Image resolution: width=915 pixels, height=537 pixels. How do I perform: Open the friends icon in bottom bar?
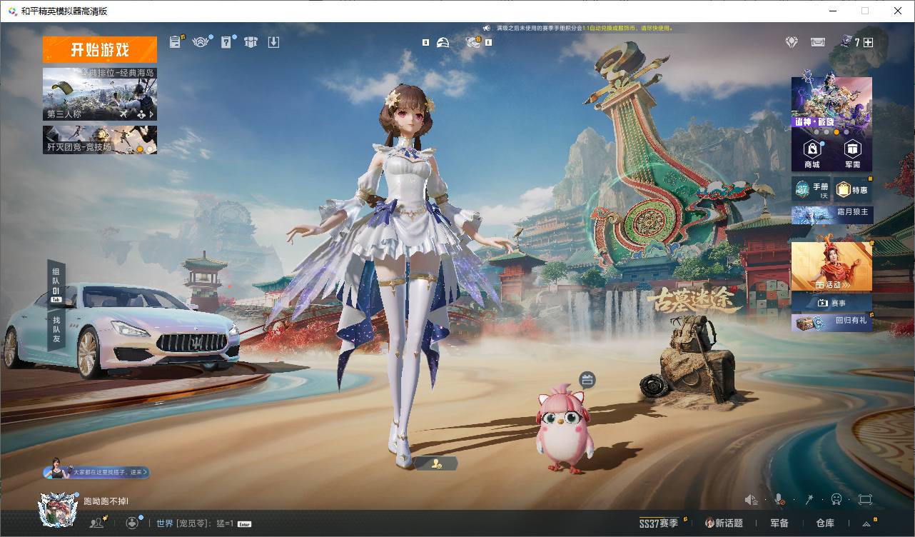click(96, 523)
